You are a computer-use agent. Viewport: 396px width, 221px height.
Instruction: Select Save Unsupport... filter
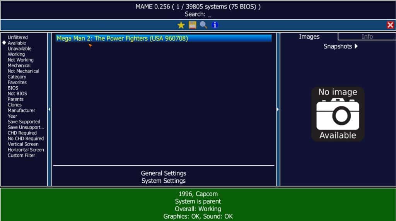(26, 127)
